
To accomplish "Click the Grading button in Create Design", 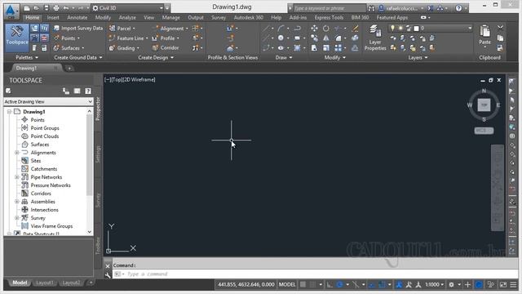I will pos(124,48).
